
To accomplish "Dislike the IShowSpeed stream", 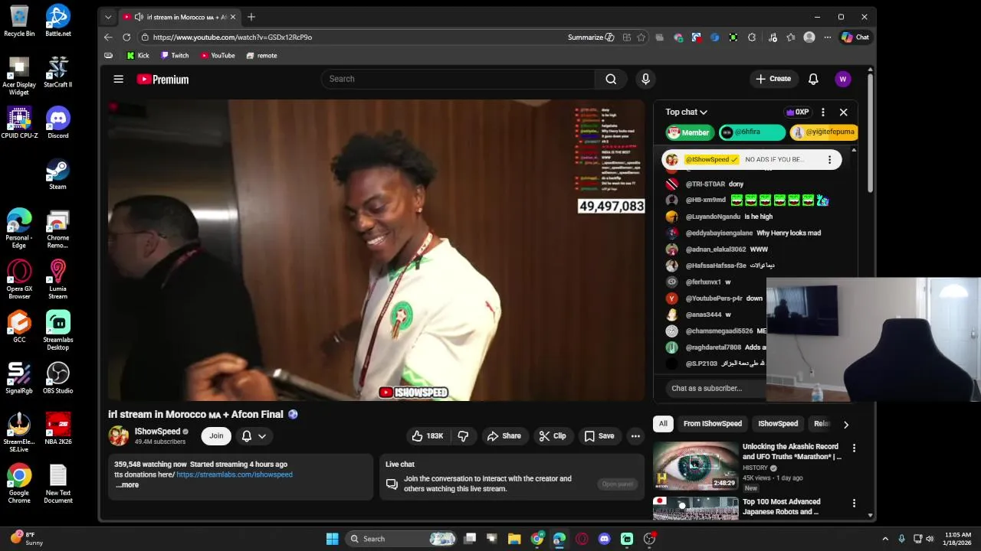I will [463, 436].
